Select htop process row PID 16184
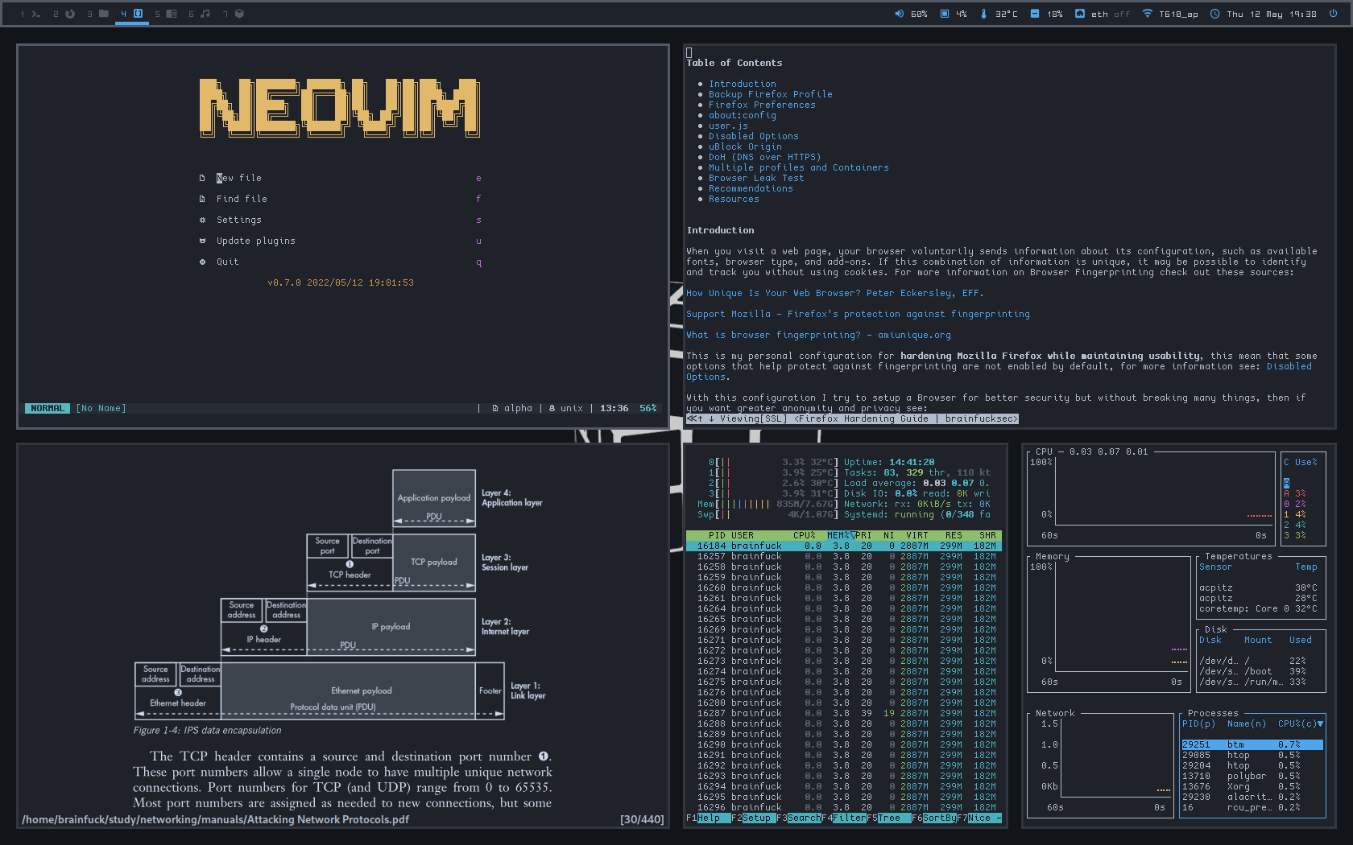The width and height of the screenshot is (1353, 845). pyautogui.click(x=843, y=546)
